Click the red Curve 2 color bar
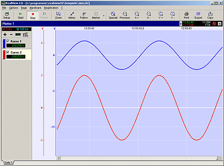 tap(4, 55)
